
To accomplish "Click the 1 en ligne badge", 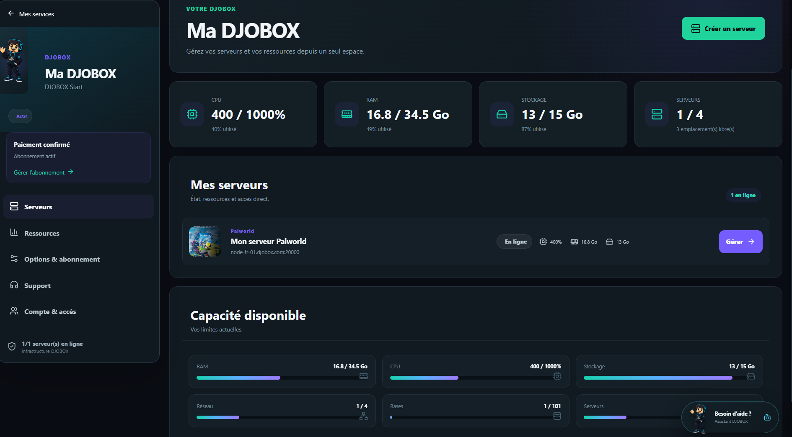I will (x=743, y=195).
